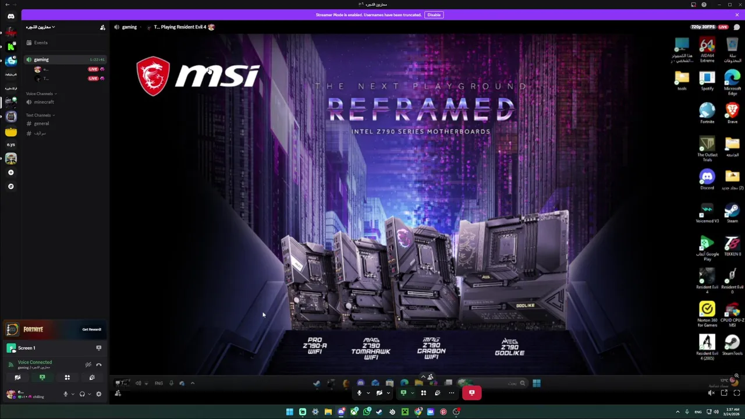This screenshot has height=419, width=745.
Task: Click Screen 1 stream label
Action: (x=26, y=348)
